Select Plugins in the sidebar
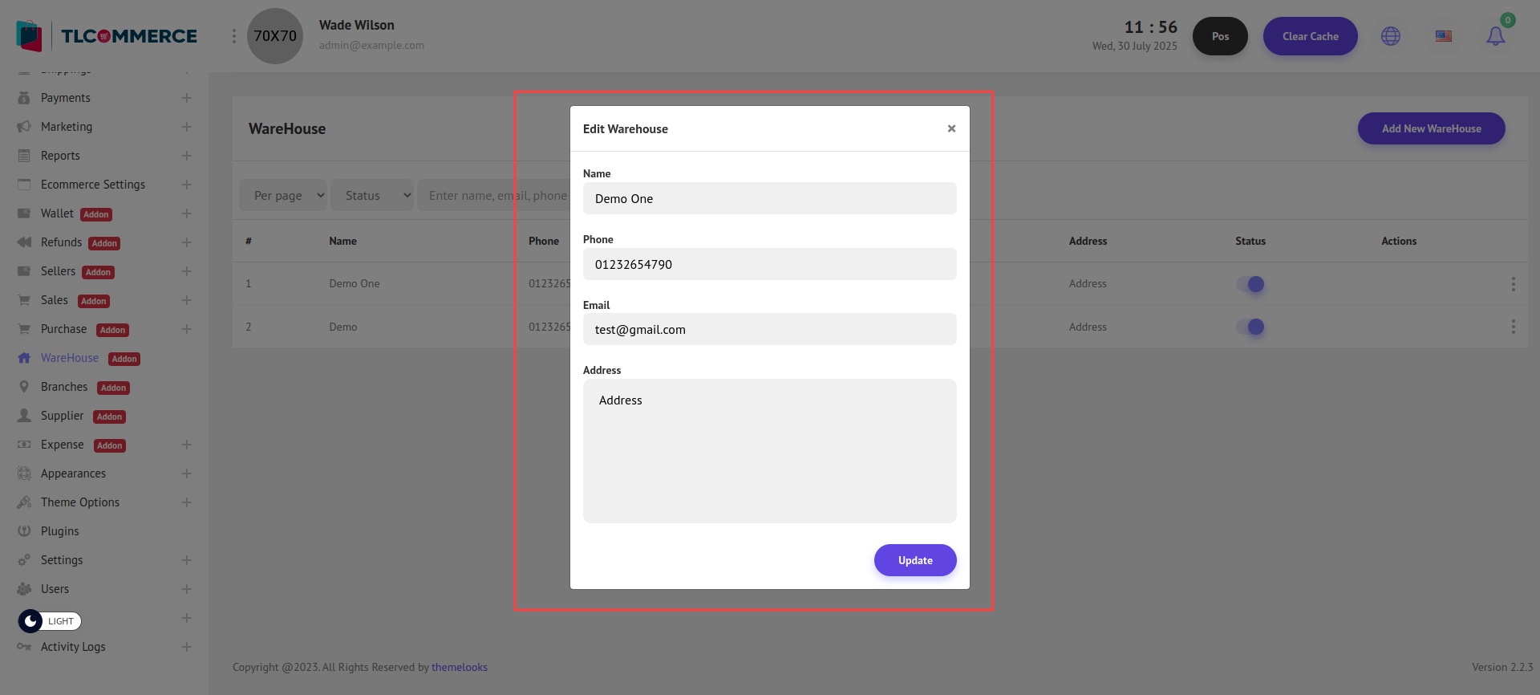Viewport: 1540px width, 695px height. (60, 531)
